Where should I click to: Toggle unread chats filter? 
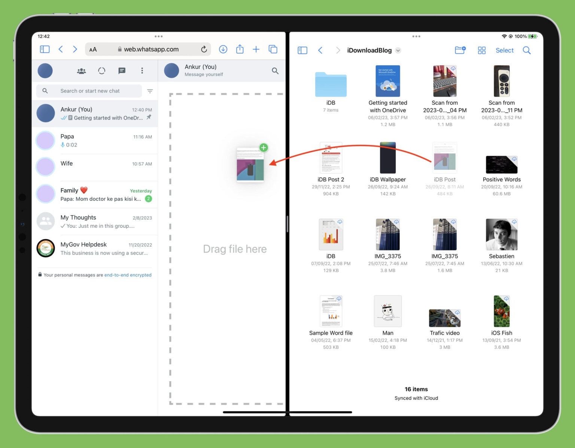coord(150,91)
